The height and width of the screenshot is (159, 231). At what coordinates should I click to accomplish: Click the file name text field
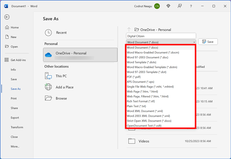pyautogui.click(x=161, y=36)
